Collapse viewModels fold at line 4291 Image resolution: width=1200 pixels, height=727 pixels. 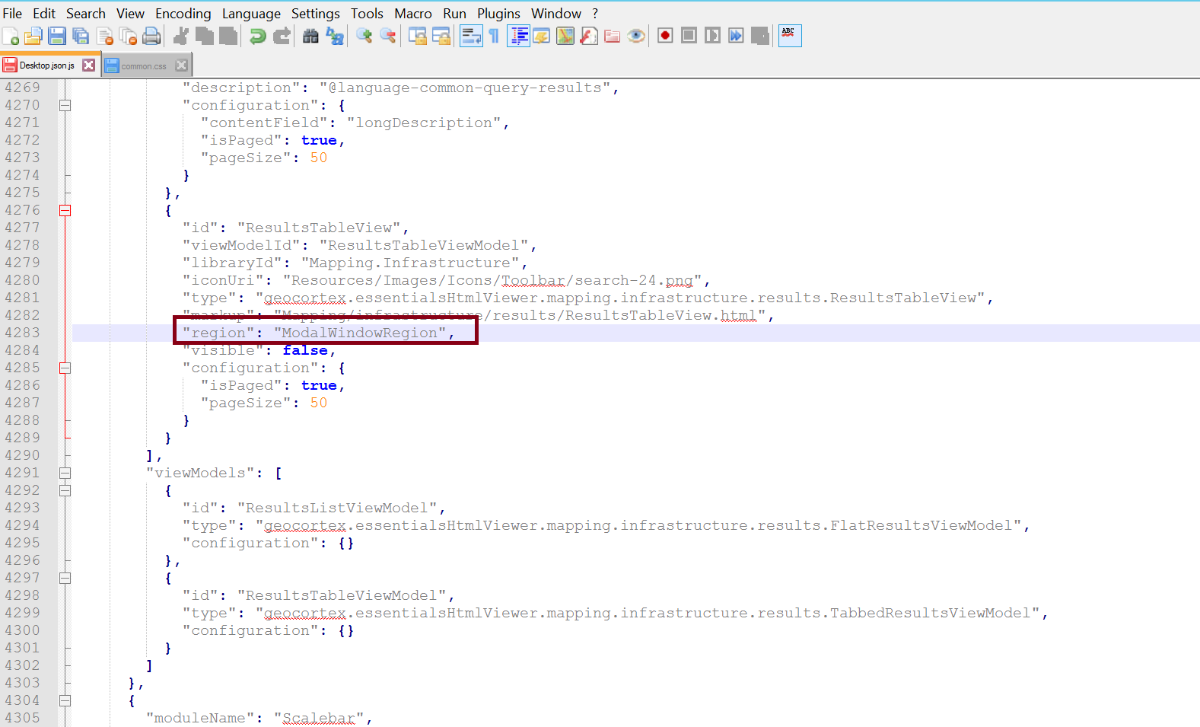(x=65, y=474)
